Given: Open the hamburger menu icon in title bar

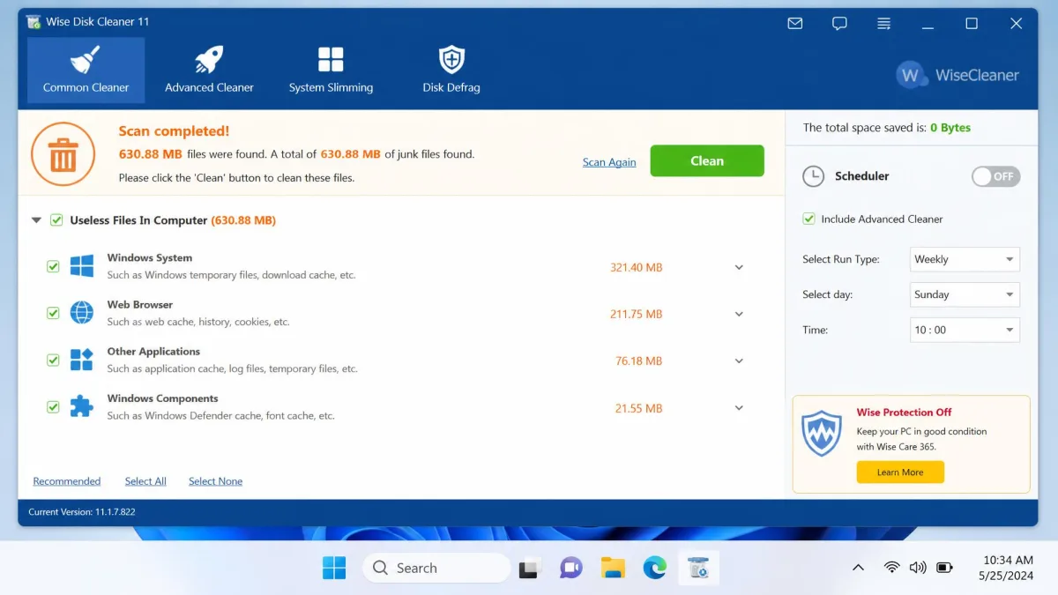Looking at the screenshot, I should [883, 24].
